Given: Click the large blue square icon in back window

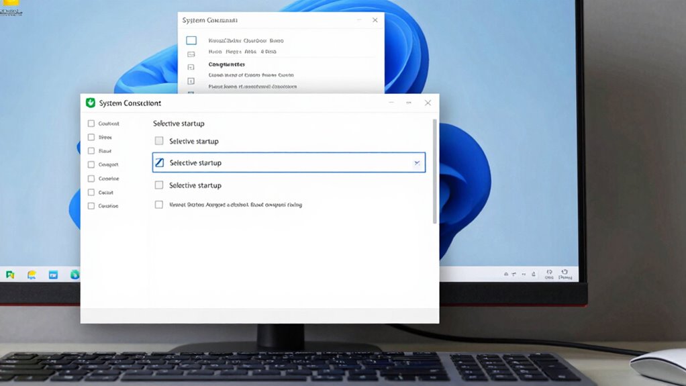Looking at the screenshot, I should click(x=191, y=40).
